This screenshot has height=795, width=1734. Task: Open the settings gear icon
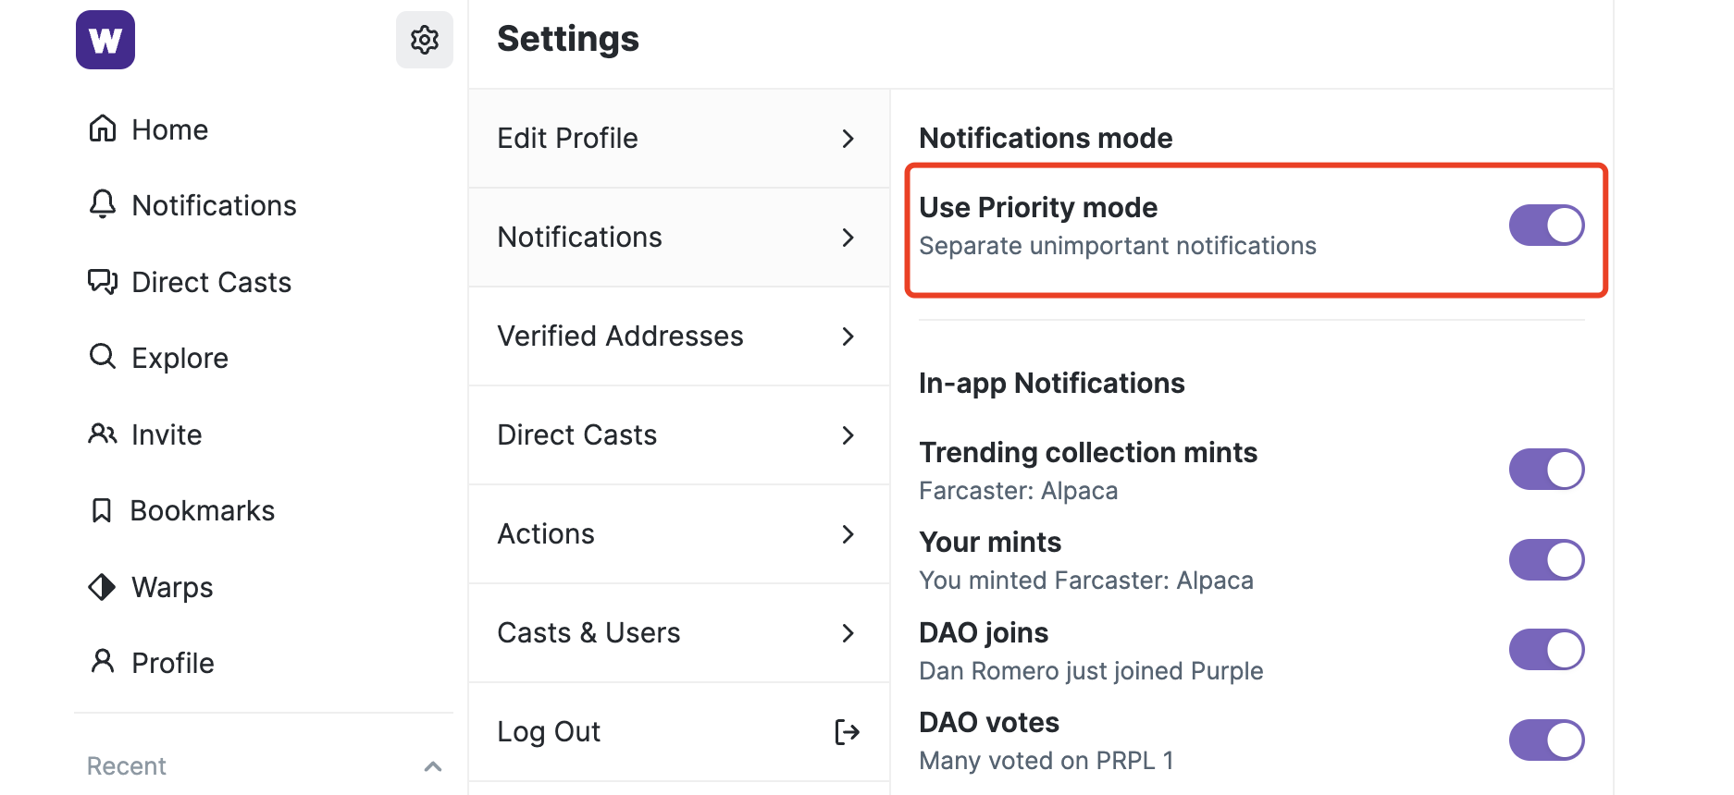tap(425, 40)
